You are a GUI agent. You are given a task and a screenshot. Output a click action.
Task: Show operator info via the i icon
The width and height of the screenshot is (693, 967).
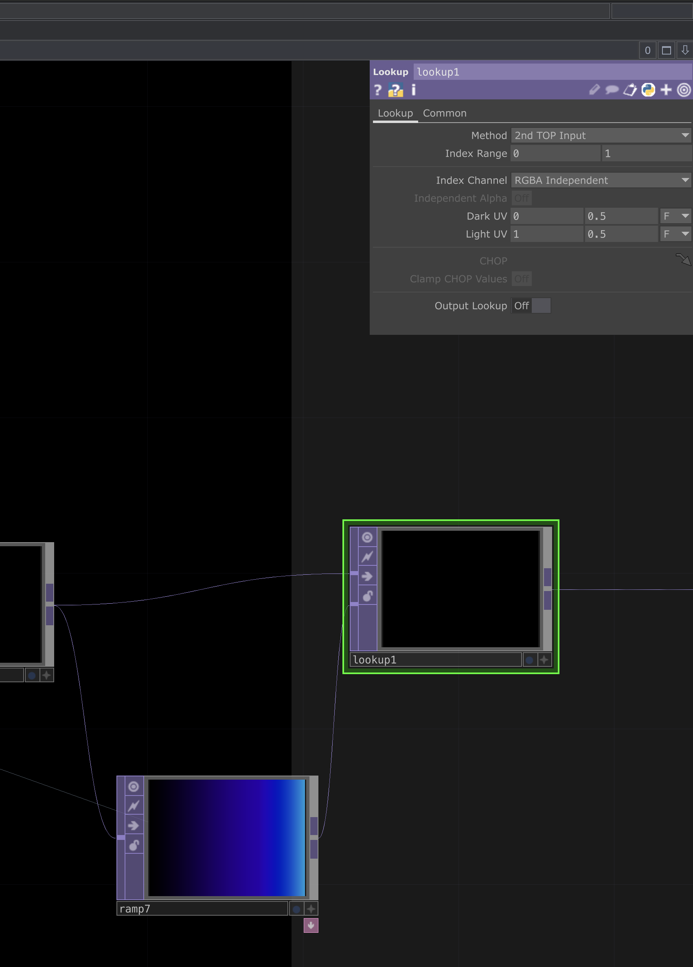coord(413,90)
